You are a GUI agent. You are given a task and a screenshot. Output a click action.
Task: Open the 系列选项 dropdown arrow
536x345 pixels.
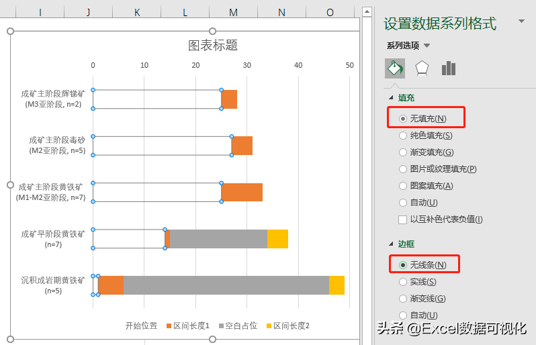tap(427, 46)
